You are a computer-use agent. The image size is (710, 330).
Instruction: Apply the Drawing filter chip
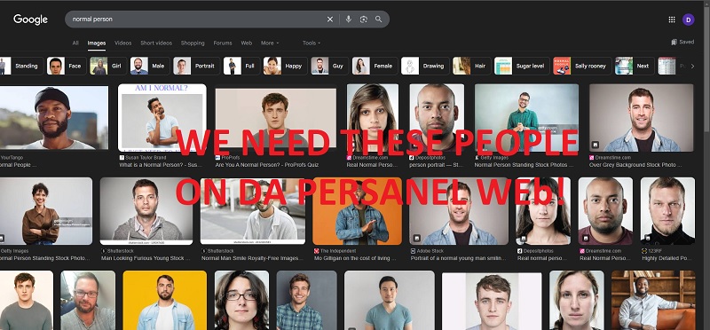click(x=425, y=67)
